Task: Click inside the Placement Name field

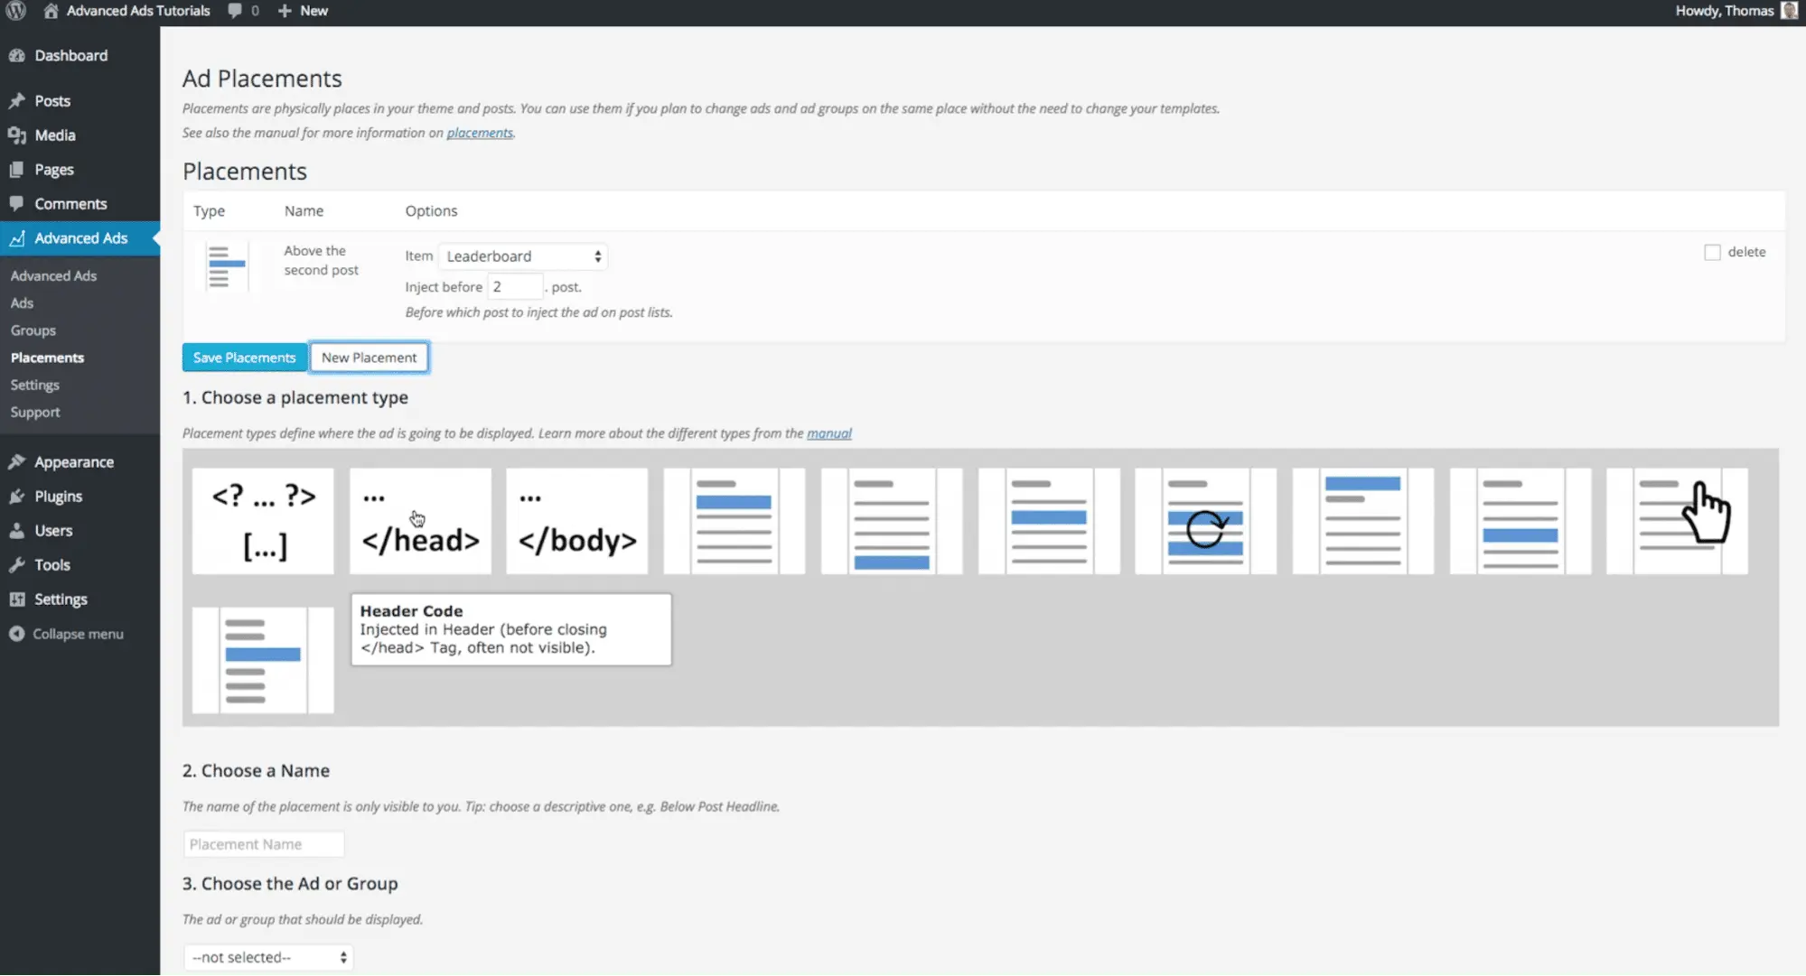Action: coord(263,843)
